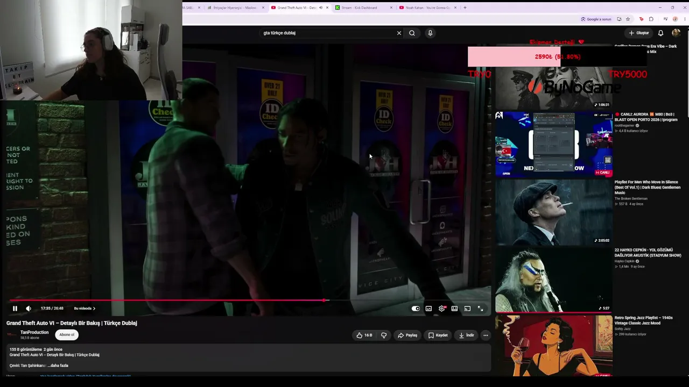This screenshot has width=689, height=387.
Task: Open the browser profile avatar
Action: 675,19
